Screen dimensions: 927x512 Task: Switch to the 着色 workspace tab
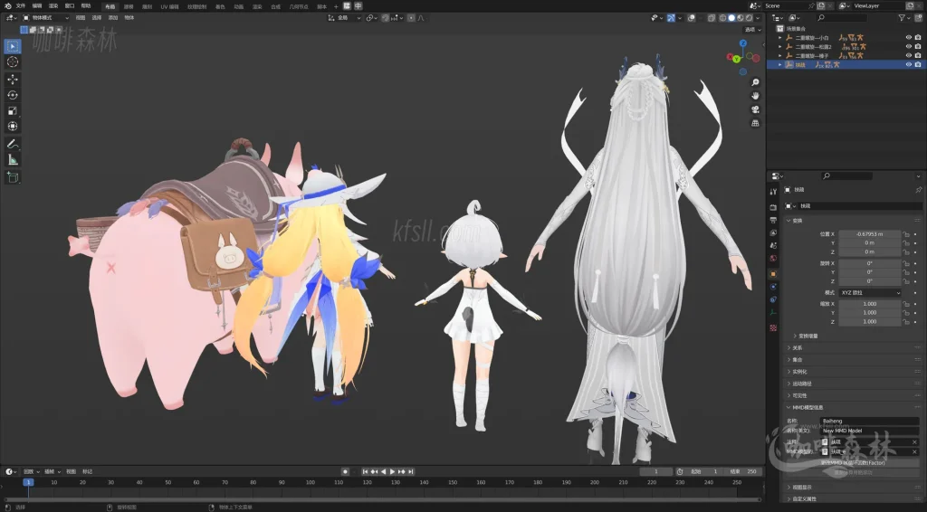pyautogui.click(x=220, y=6)
